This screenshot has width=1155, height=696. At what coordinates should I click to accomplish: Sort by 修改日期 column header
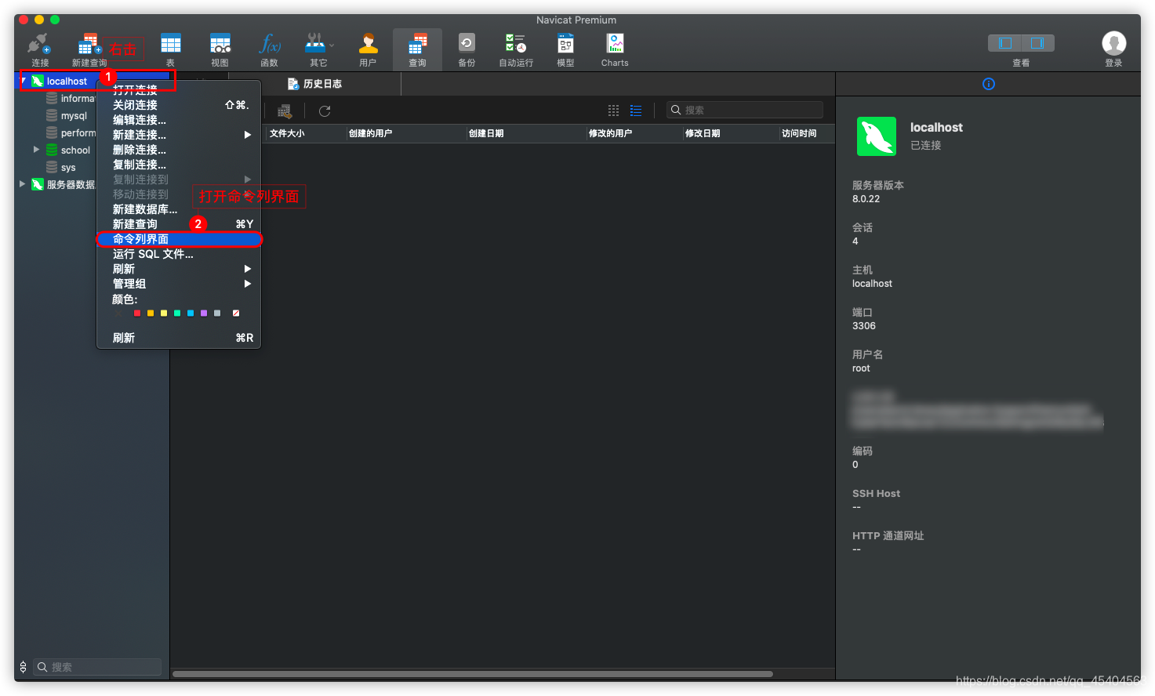tap(703, 133)
